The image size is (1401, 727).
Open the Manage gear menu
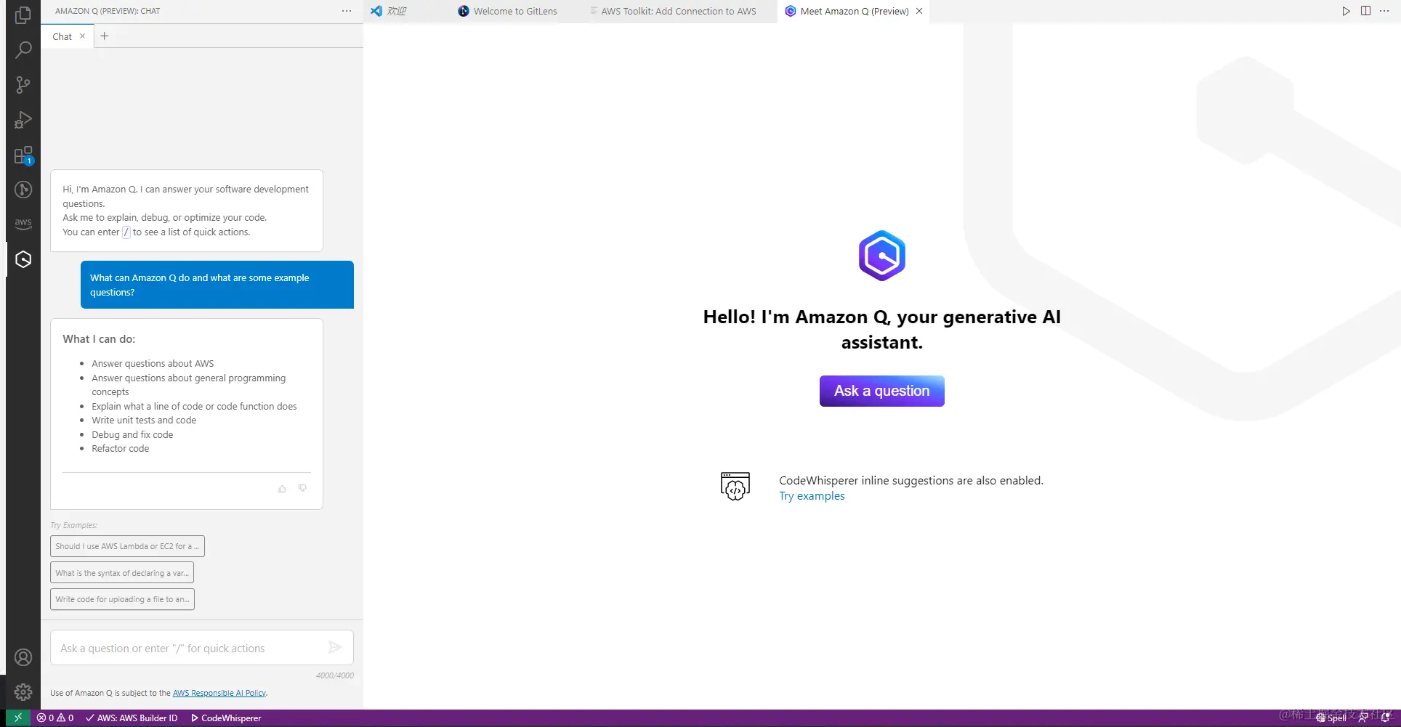coord(23,692)
